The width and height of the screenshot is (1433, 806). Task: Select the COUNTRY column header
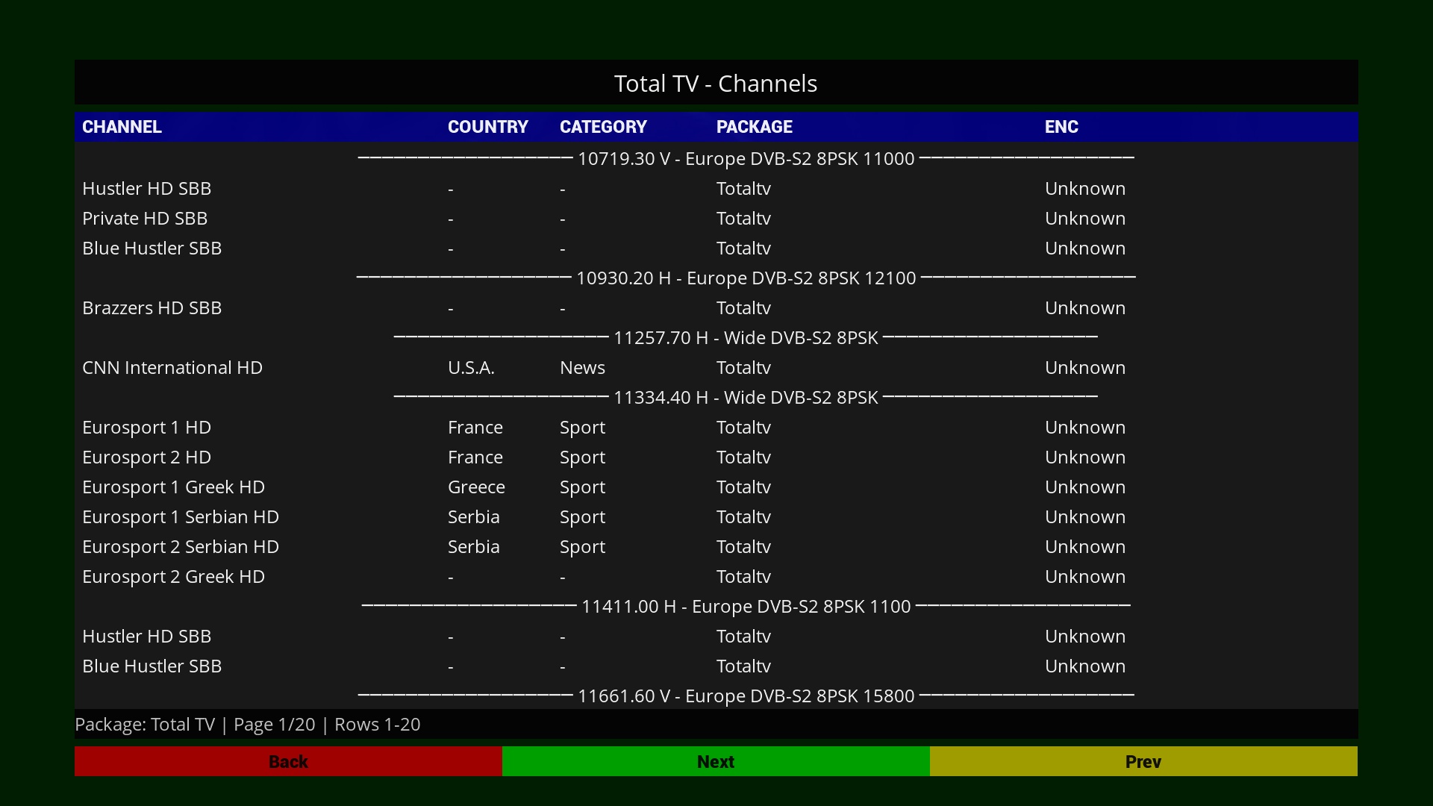point(488,127)
